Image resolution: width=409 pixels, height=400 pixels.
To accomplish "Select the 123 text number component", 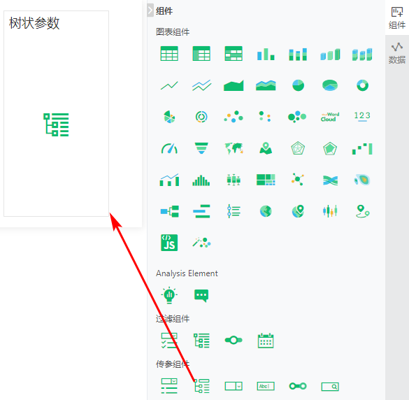I will click(362, 117).
